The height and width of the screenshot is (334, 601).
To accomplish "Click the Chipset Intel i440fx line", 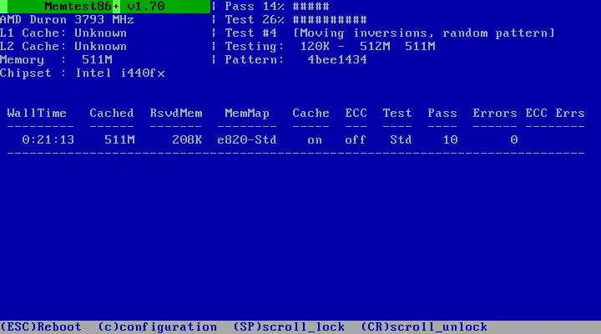I will pos(83,73).
